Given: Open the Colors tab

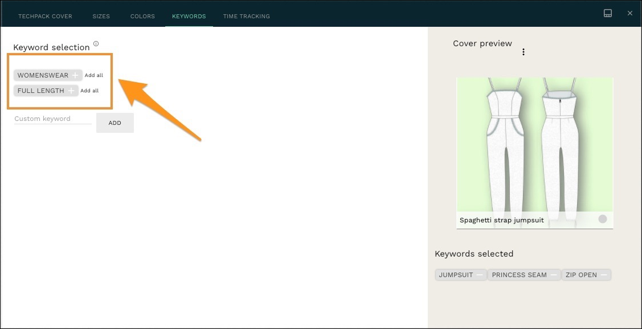Looking at the screenshot, I should pyautogui.click(x=142, y=17).
